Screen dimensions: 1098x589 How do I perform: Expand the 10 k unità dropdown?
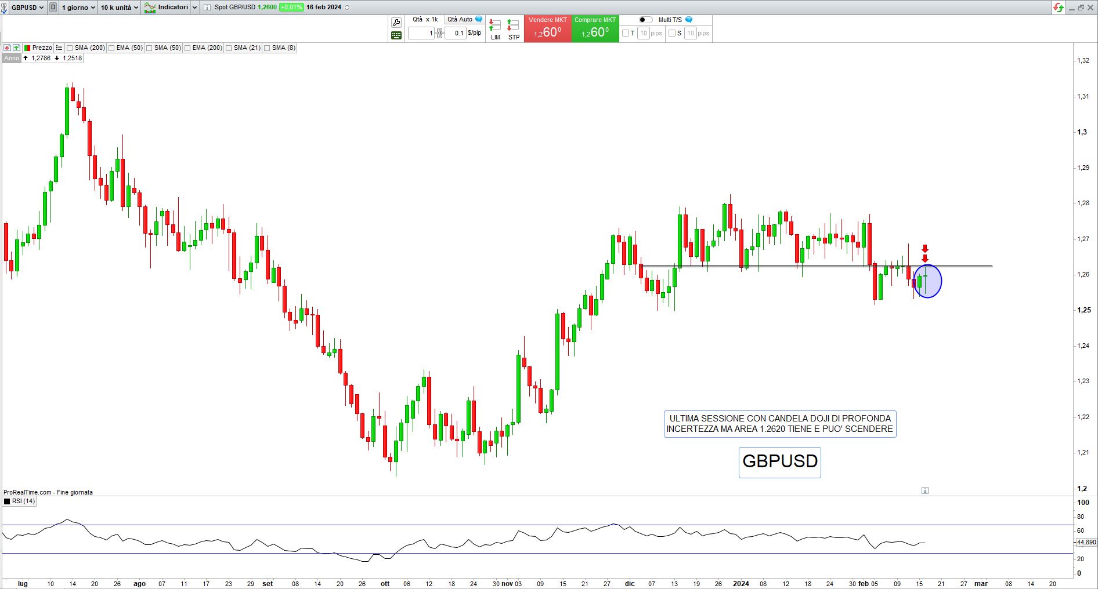tap(119, 8)
